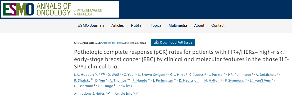The image size is (292, 97).
Task: Click the Contact navigation link
Action: coord(218,26)
